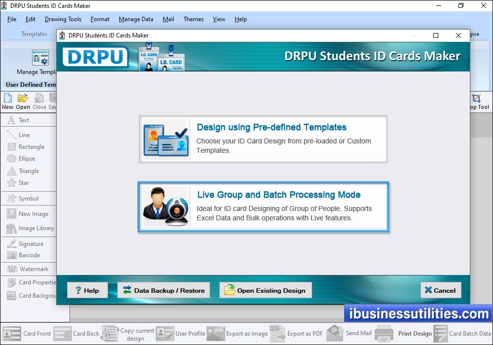Open the Themes menu

click(x=193, y=19)
